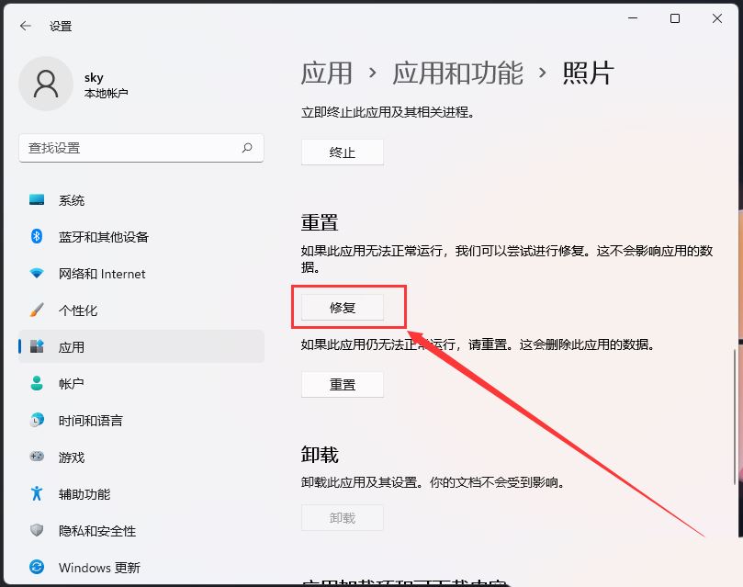
Task: Select the Accounts person icon
Action: (37, 383)
